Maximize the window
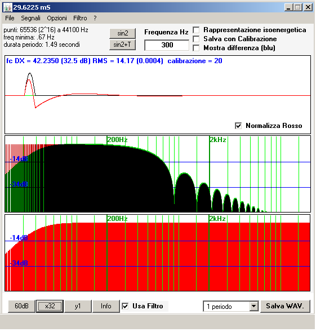Image resolution: width=316 pixels, height=332 pixels. (298, 8)
